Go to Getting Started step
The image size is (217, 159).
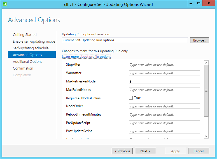point(25,34)
